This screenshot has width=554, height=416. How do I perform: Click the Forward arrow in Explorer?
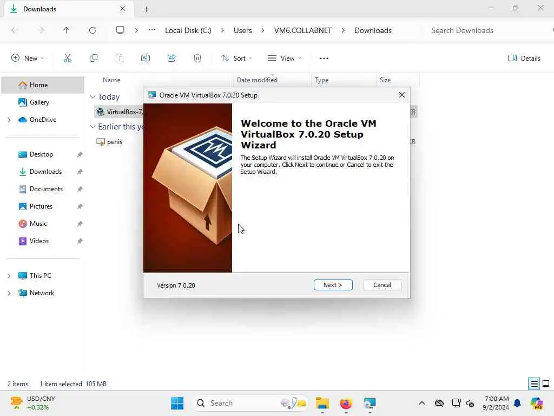click(41, 30)
